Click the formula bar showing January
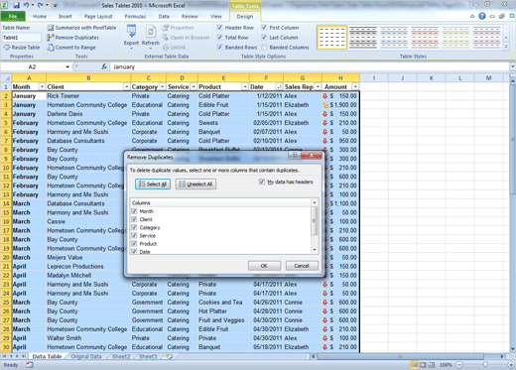 pyautogui.click(x=310, y=66)
